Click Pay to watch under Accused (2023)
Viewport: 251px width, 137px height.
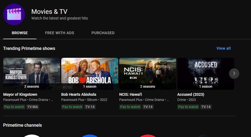tap(188, 107)
